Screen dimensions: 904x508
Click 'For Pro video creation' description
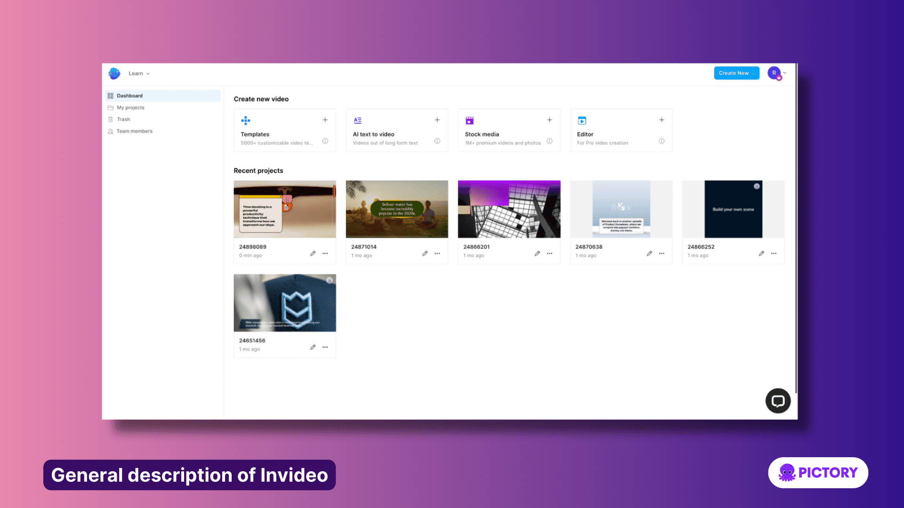coord(602,143)
